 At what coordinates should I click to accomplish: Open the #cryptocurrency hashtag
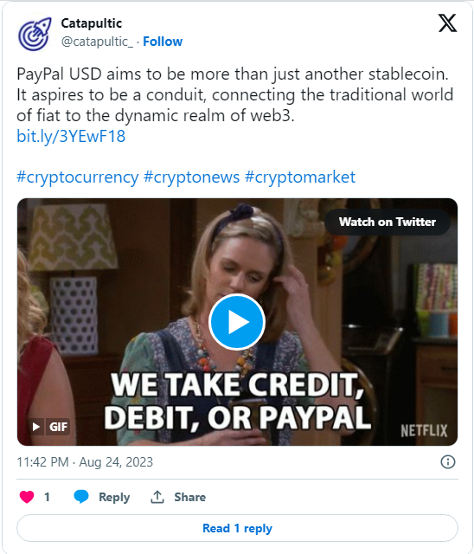click(x=78, y=177)
